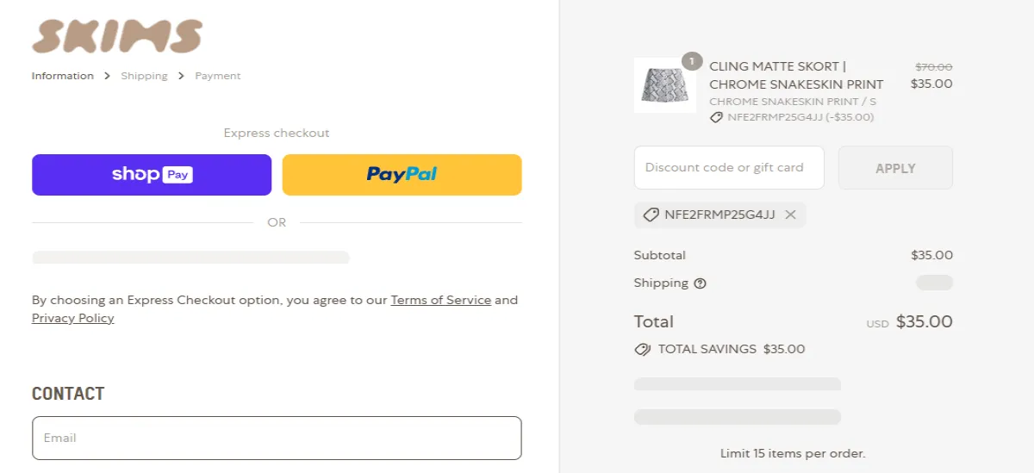The width and height of the screenshot is (1034, 473).
Task: Remove the NFE2FRMP25G4JJ discount code
Action: [x=790, y=215]
